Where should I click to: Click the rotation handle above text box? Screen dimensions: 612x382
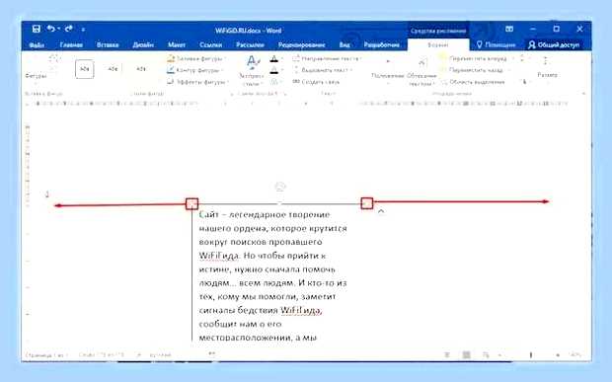point(280,187)
